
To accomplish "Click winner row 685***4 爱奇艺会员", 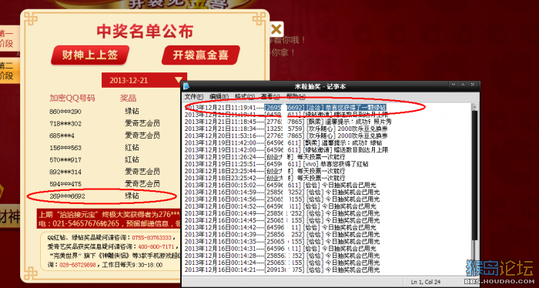I will coord(105,136).
